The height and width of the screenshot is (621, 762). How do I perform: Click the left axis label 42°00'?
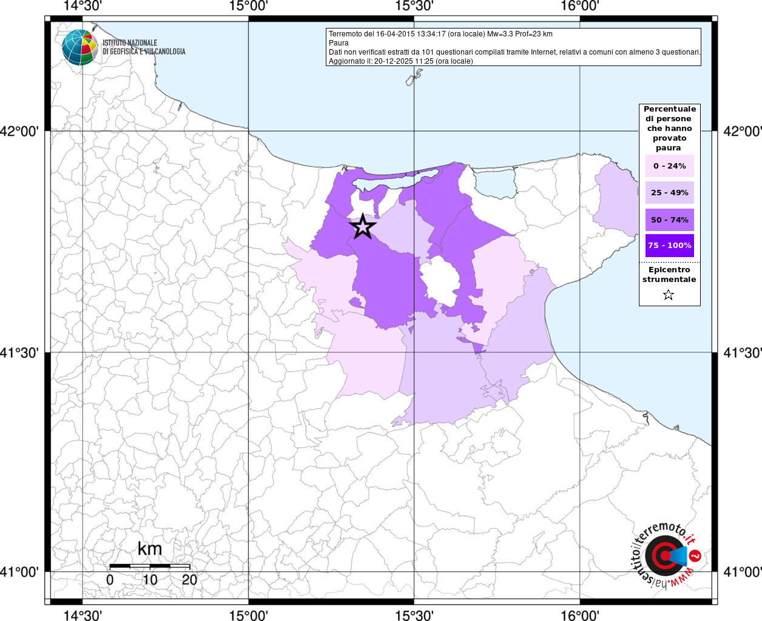pos(19,131)
